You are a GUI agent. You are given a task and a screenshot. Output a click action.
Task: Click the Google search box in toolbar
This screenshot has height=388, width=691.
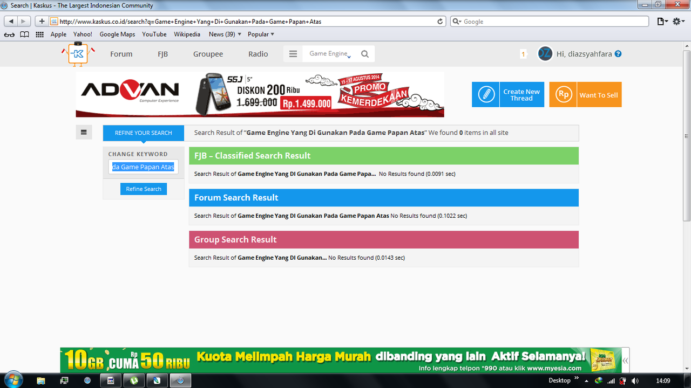550,22
